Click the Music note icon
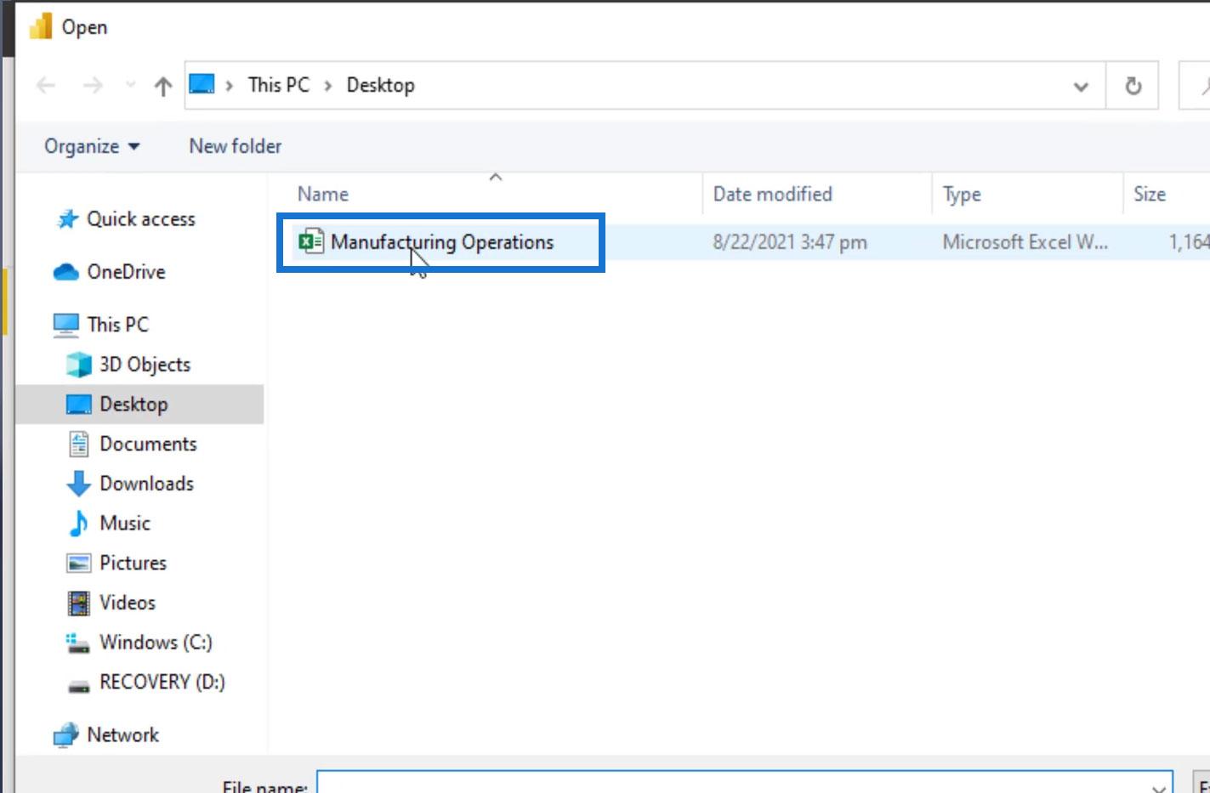Image resolution: width=1210 pixels, height=793 pixels. [78, 524]
